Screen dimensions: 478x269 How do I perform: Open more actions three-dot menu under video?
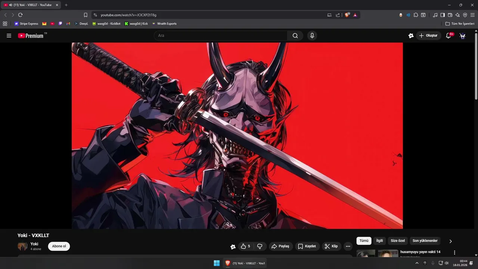(x=348, y=246)
